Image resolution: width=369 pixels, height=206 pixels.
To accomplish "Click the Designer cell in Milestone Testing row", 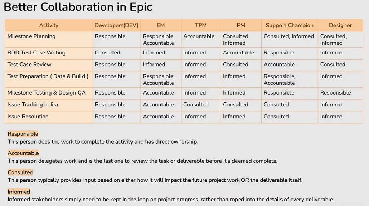I will coord(335,93).
